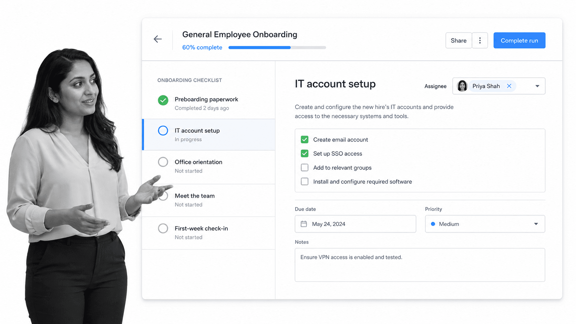
Task: Click the Medium priority value text
Action: [449, 224]
